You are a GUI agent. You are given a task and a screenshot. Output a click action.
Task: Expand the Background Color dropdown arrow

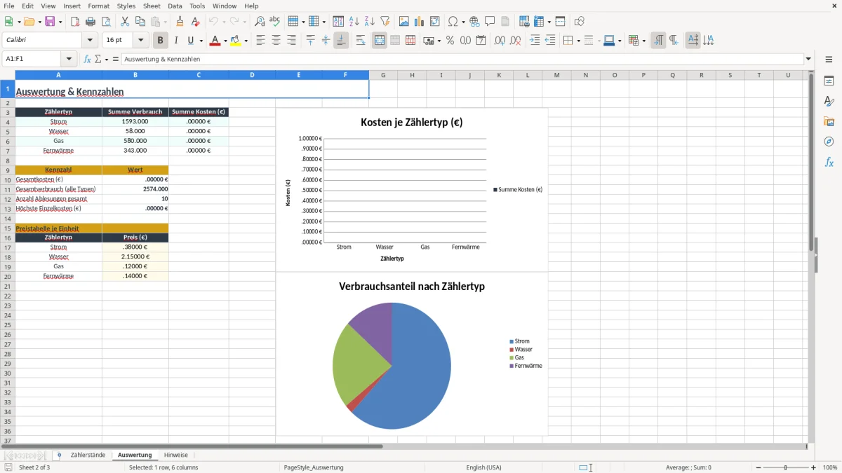point(246,41)
